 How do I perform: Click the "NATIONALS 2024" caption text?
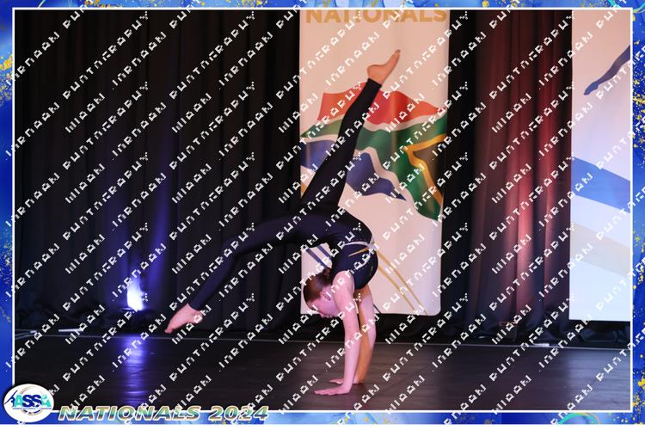(163, 413)
